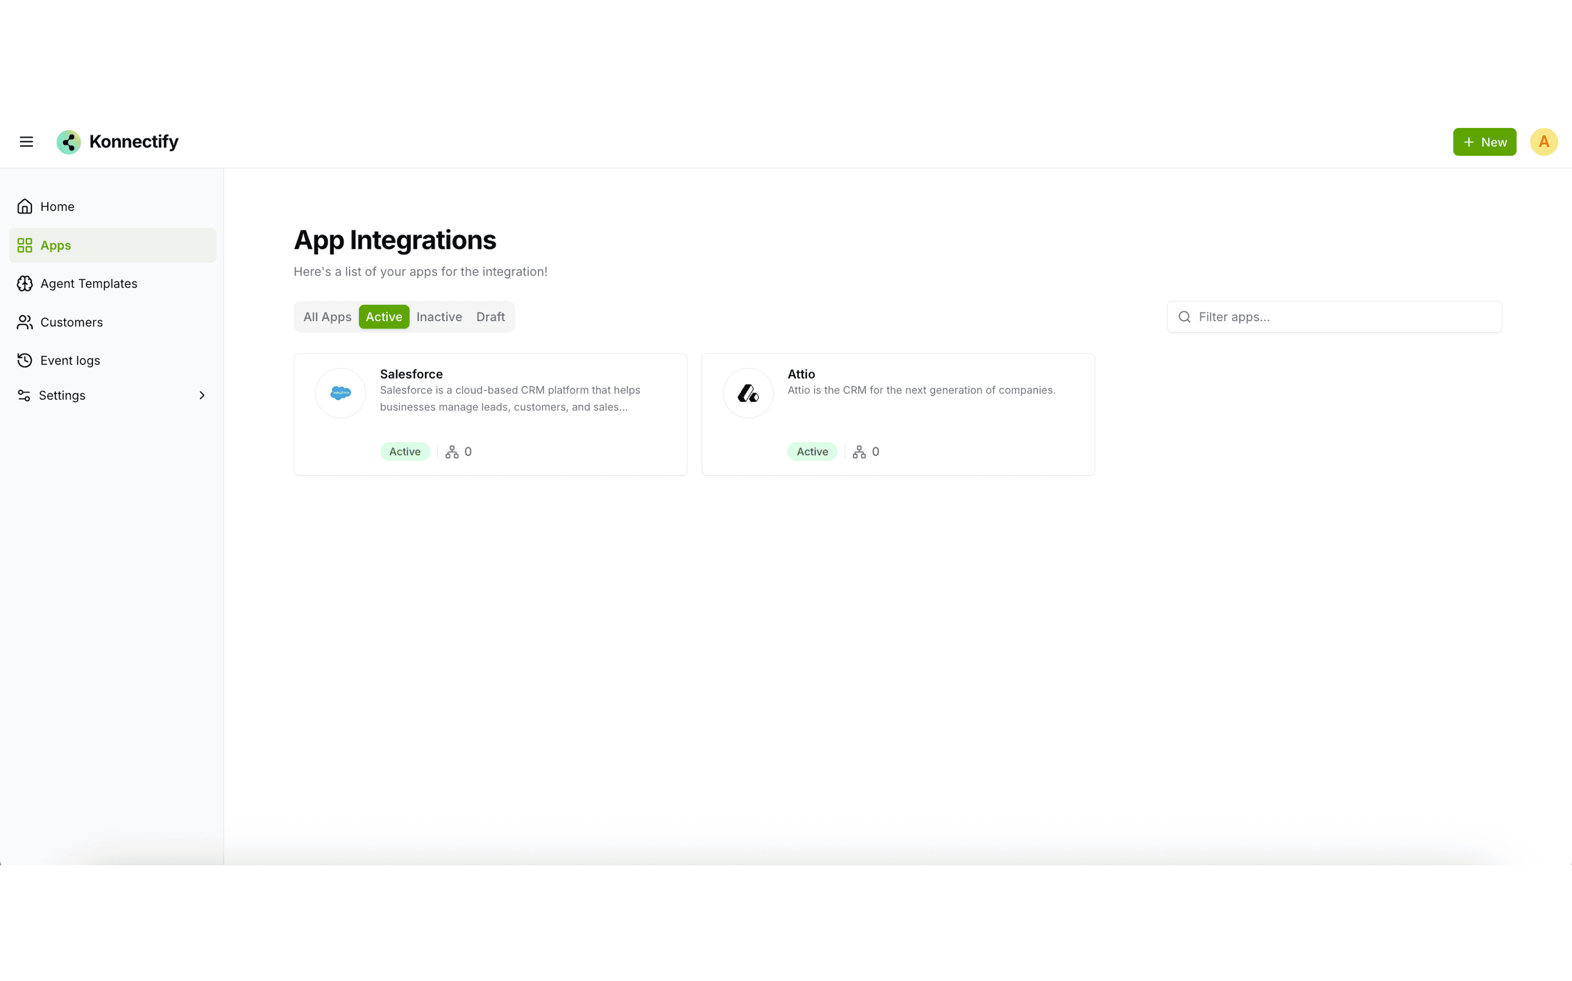Open Home from the sidebar
Image resolution: width=1572 pixels, height=981 pixels.
(57, 206)
